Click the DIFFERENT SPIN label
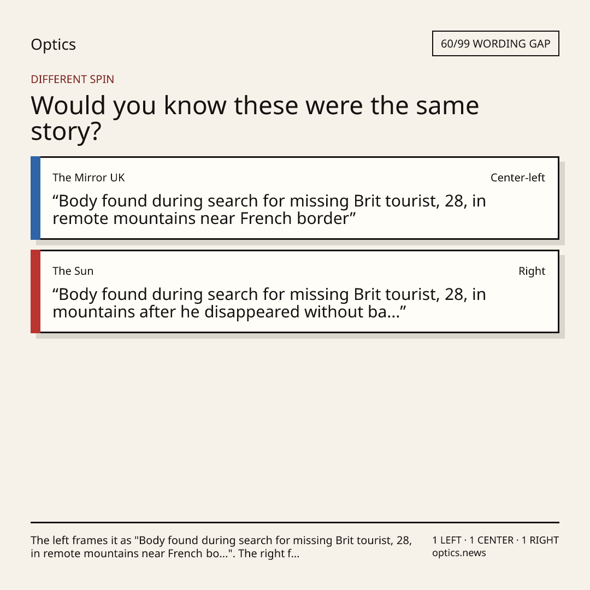The height and width of the screenshot is (590, 590). (72, 79)
